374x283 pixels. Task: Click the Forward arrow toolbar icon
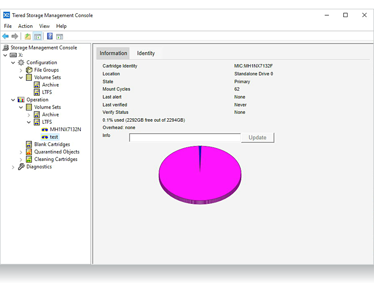[x=15, y=37]
